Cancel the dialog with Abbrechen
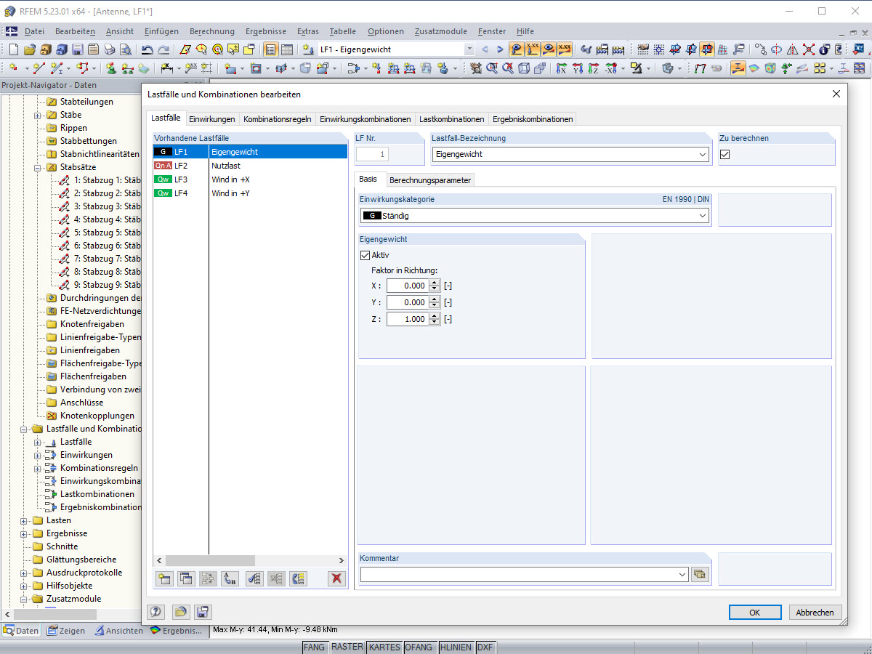 tap(815, 612)
